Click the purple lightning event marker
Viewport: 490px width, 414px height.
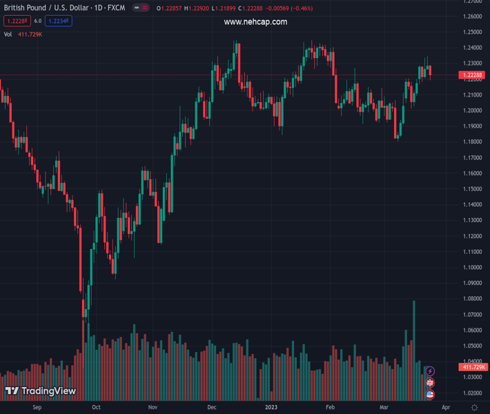coord(430,371)
